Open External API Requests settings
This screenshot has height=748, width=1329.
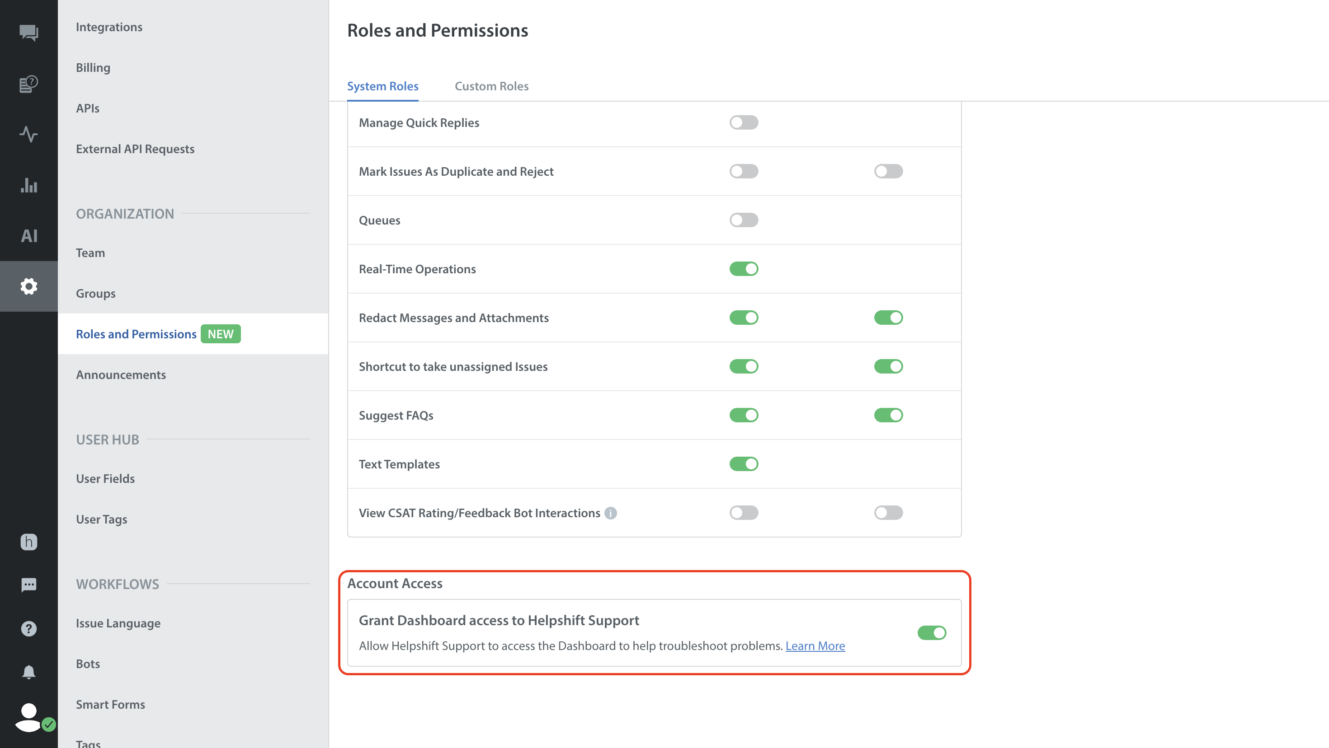[135, 149]
